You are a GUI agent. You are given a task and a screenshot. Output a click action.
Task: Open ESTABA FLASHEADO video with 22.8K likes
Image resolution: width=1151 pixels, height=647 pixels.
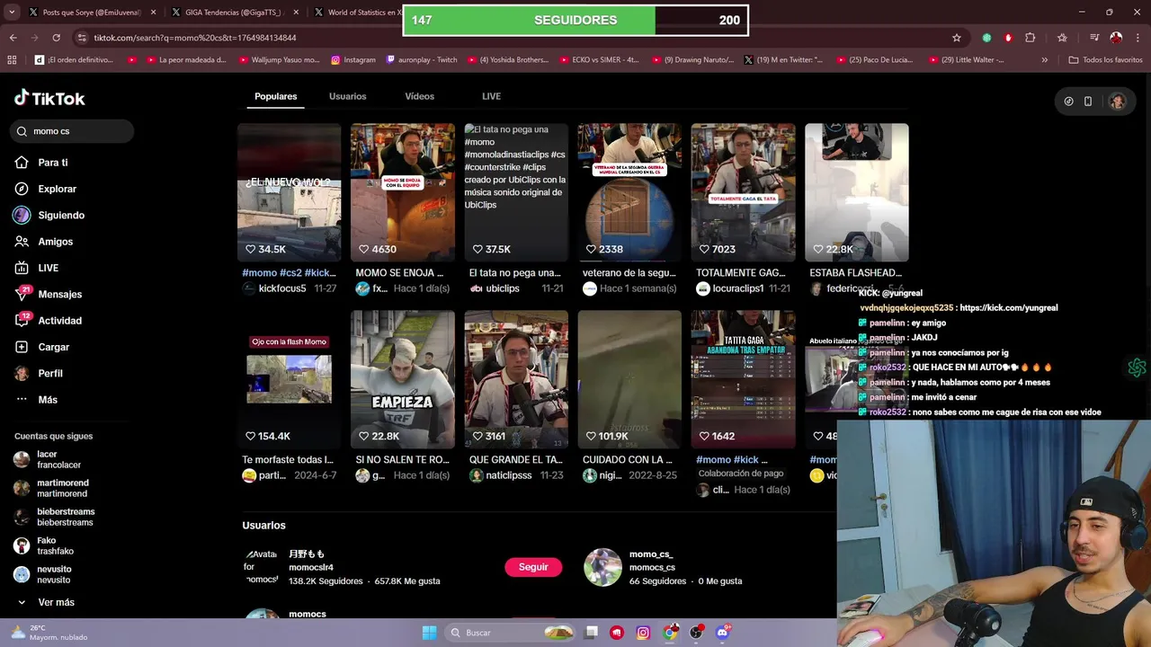point(856,192)
